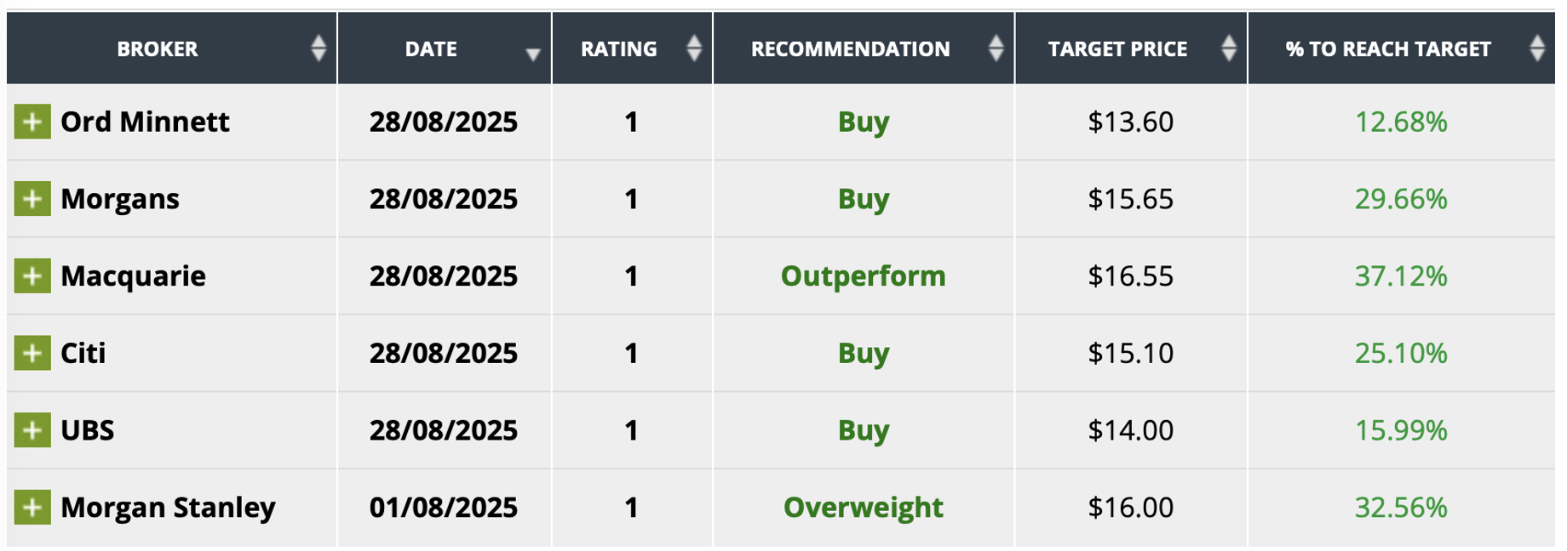Click the Morgans $15.65 target price cell
Screen dimensions: 1567x551
[x=1130, y=199]
